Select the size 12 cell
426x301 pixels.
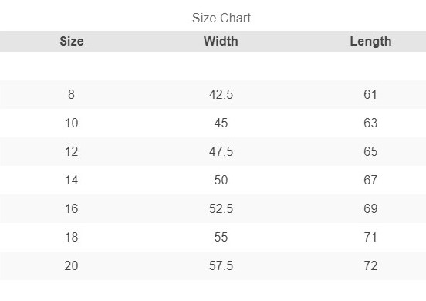(x=72, y=151)
